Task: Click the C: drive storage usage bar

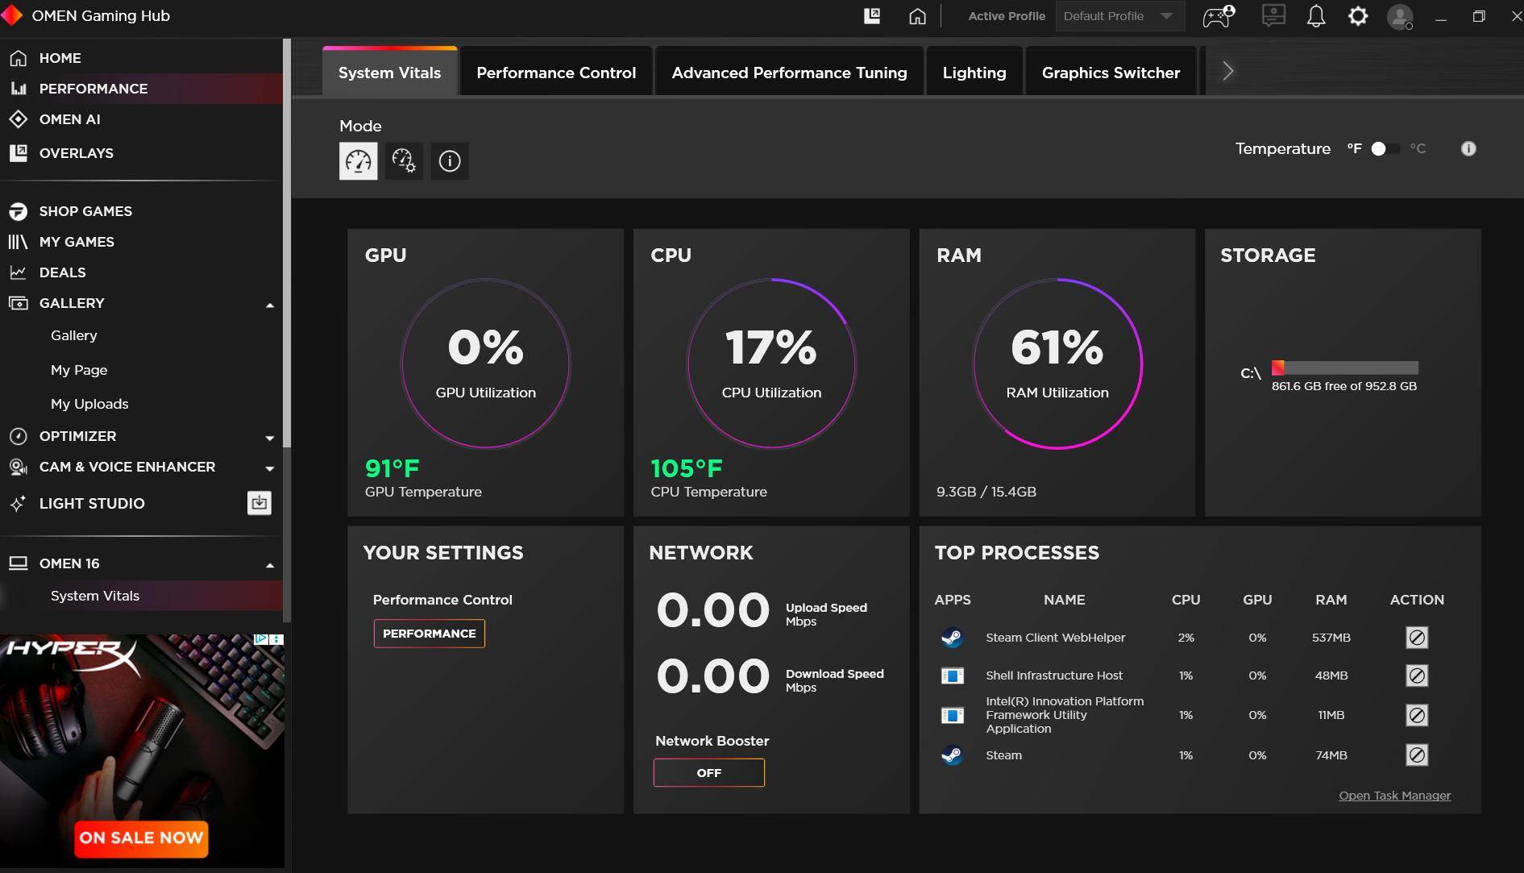Action: [1344, 368]
